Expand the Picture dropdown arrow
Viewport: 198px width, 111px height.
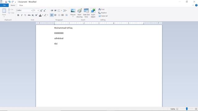pyautogui.click(x=73, y=17)
